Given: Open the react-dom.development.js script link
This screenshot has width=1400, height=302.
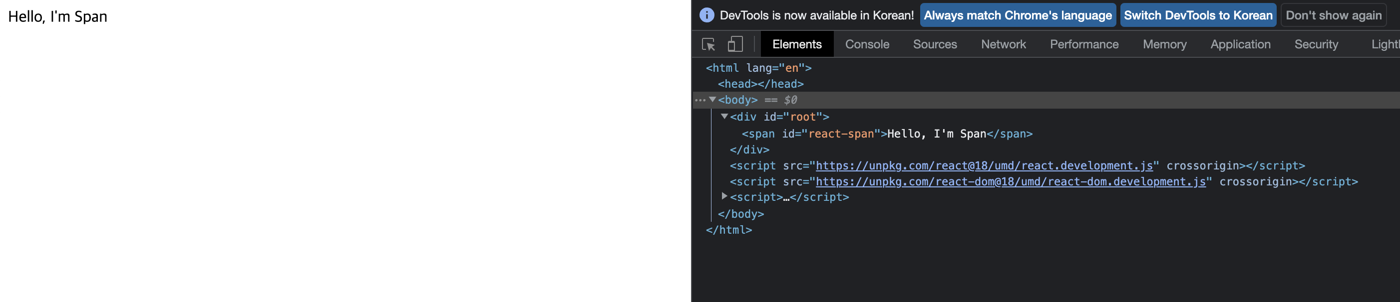Looking at the screenshot, I should (x=1011, y=181).
